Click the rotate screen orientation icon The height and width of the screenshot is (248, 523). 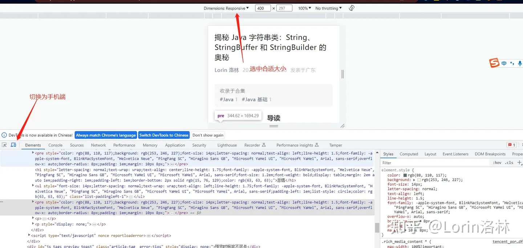click(x=351, y=8)
